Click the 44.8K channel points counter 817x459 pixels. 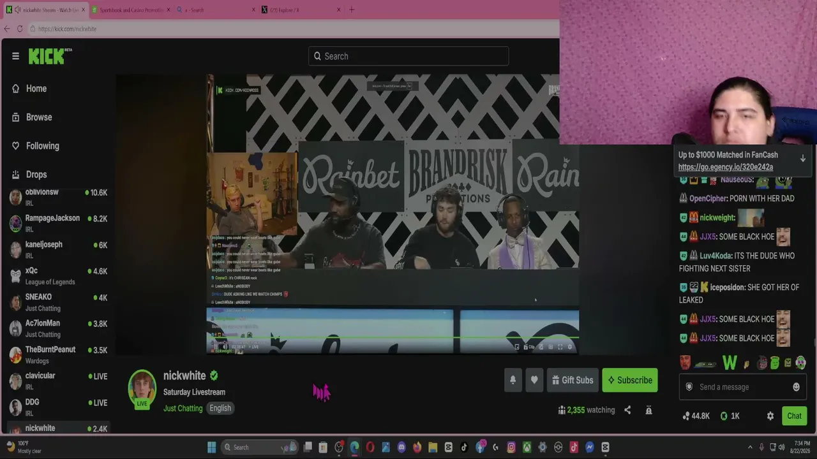click(696, 416)
